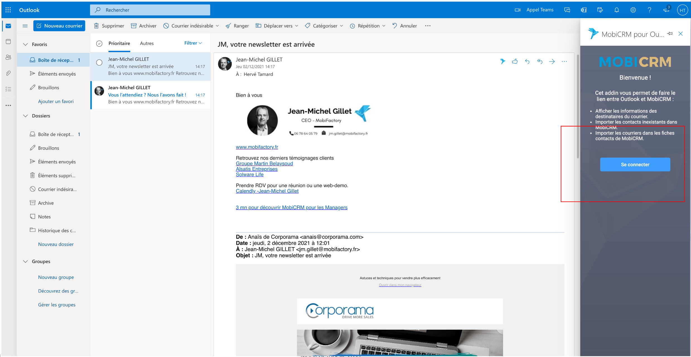Collapse the Favoris section
The width and height of the screenshot is (691, 357).
click(26, 44)
